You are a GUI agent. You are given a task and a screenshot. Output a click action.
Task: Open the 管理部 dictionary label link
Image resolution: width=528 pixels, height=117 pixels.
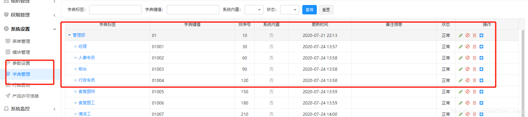[79, 35]
